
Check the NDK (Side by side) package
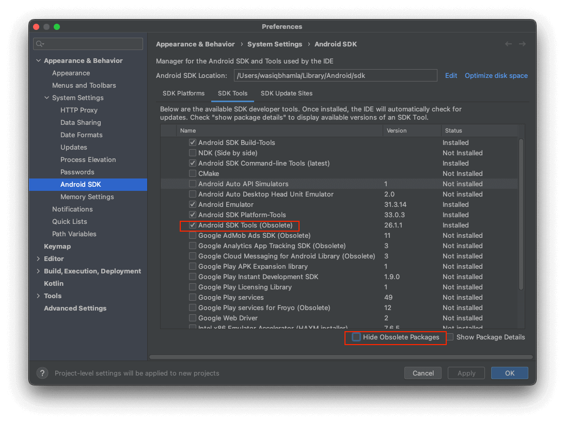pyautogui.click(x=193, y=153)
